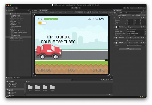Open the Hierarchy create plus dropdown
The image size is (152, 105).
[x=7, y=12]
